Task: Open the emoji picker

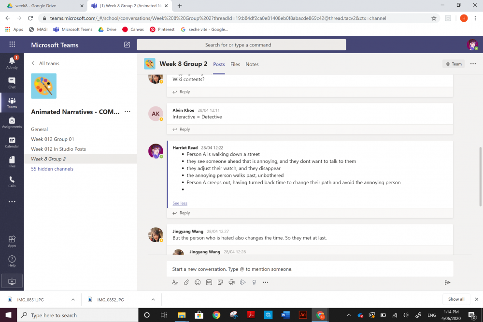Action: 198,282
